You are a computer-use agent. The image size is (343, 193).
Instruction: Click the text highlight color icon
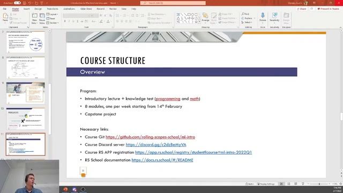101,21
